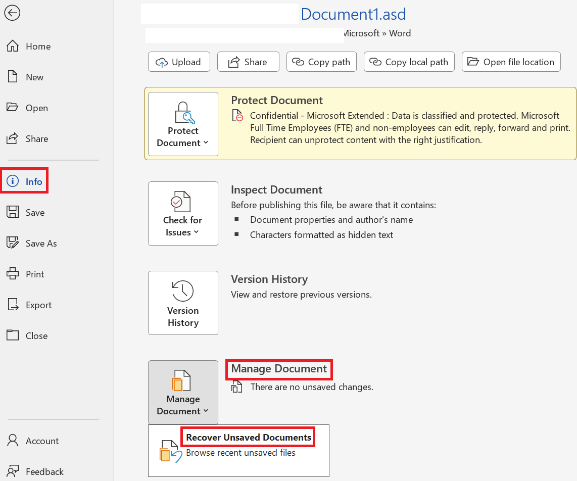Click the Share button in the top row
577x481 pixels.
point(249,62)
